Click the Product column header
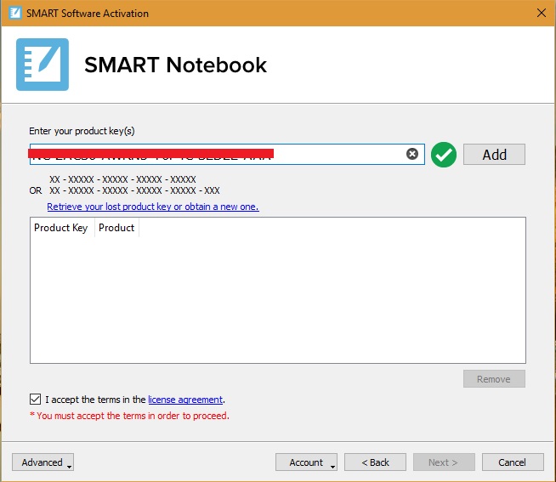556x482 pixels. click(x=116, y=228)
